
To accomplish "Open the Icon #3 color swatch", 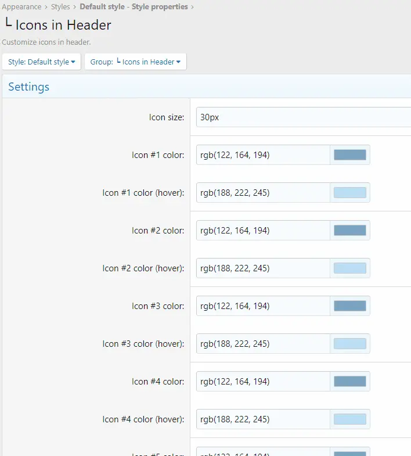I will click(349, 306).
